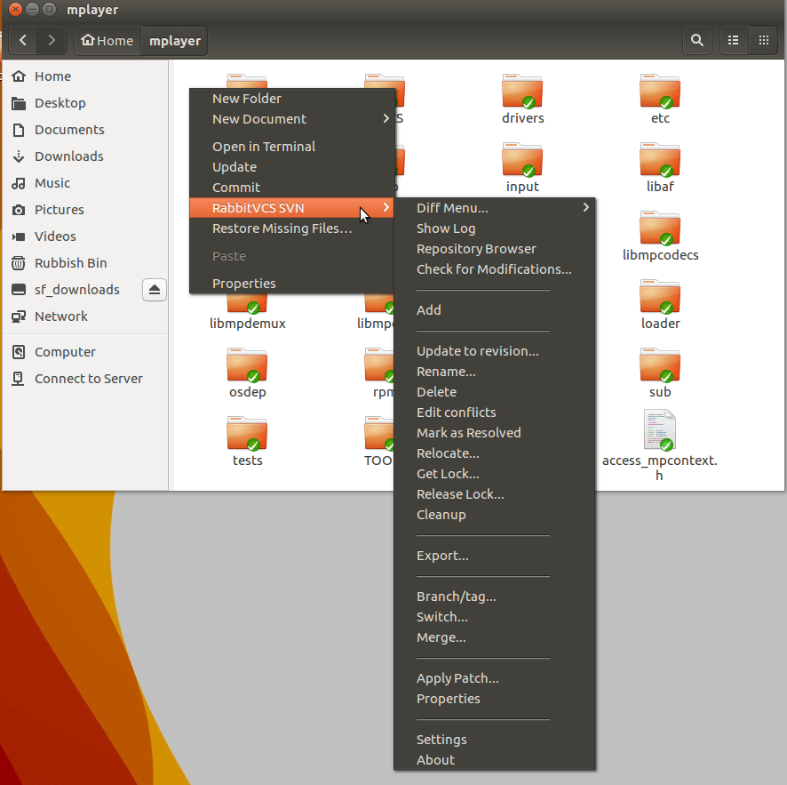Viewport: 787px width, 785px height.
Task: Open Home in the sidebar
Action: click(85, 76)
